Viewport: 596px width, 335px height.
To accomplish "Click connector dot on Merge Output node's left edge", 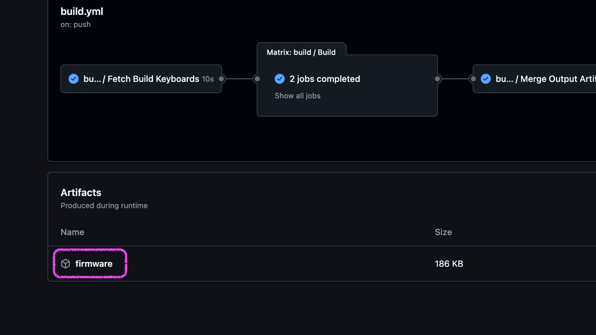I will tap(472, 79).
